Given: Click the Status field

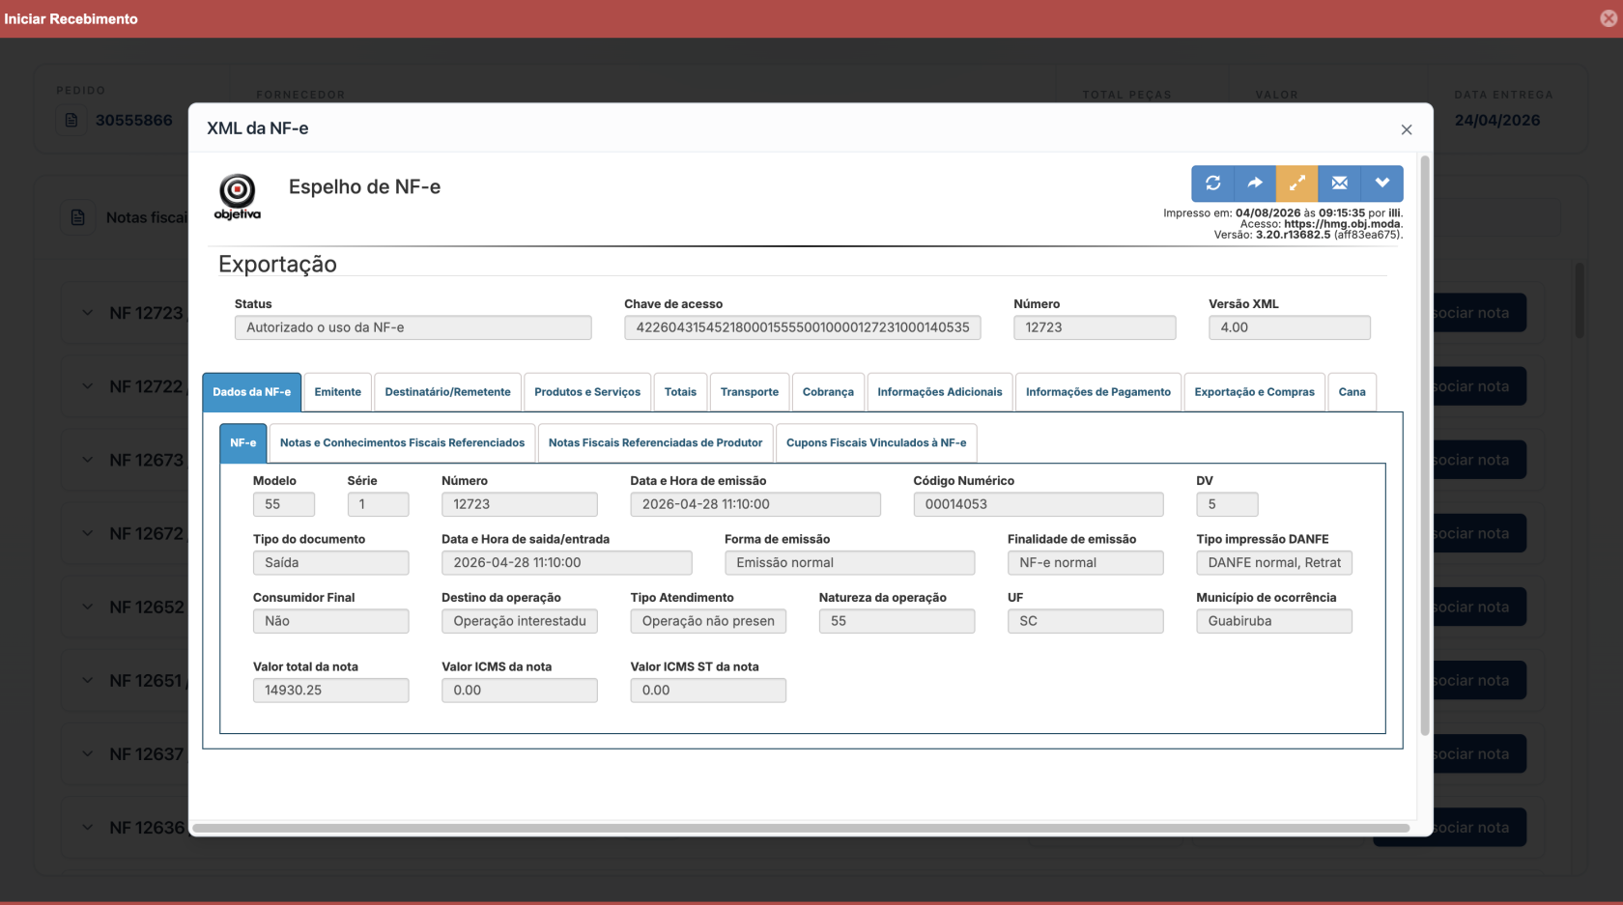Looking at the screenshot, I should tap(413, 327).
